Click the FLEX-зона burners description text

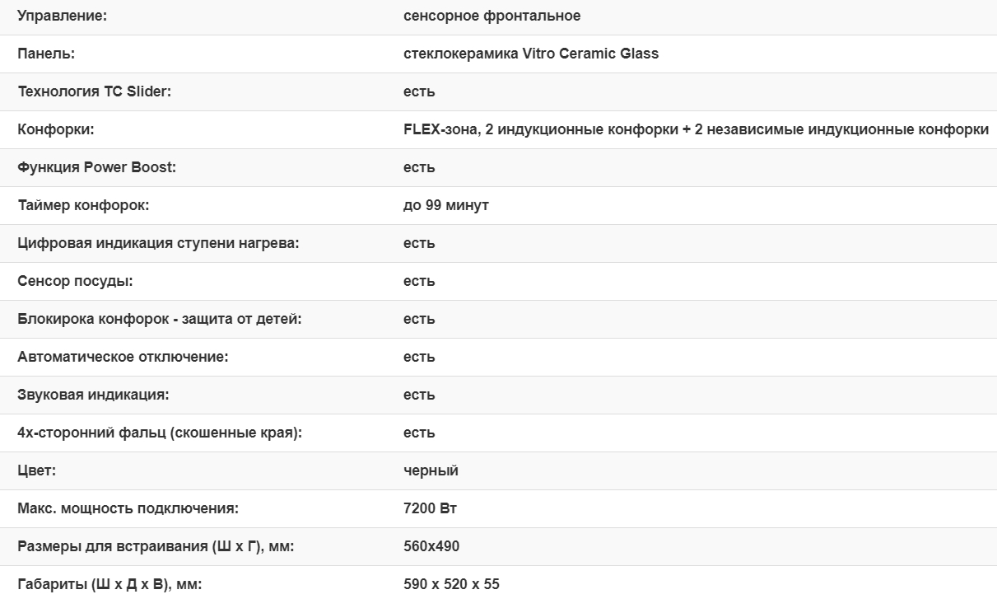[x=696, y=129]
